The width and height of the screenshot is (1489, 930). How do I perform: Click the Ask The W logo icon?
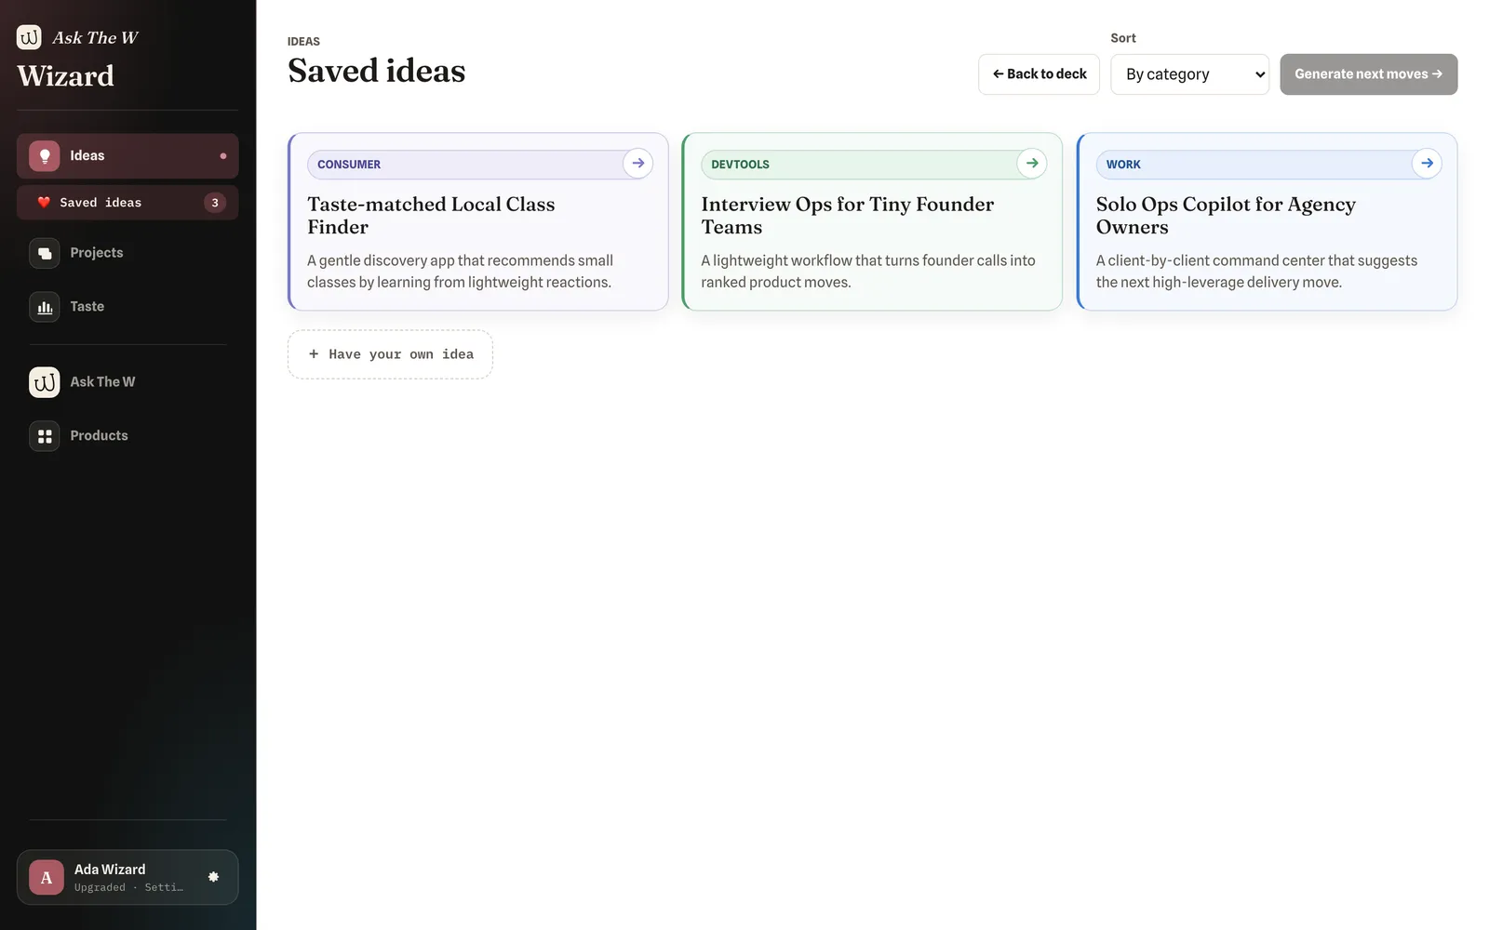(29, 37)
